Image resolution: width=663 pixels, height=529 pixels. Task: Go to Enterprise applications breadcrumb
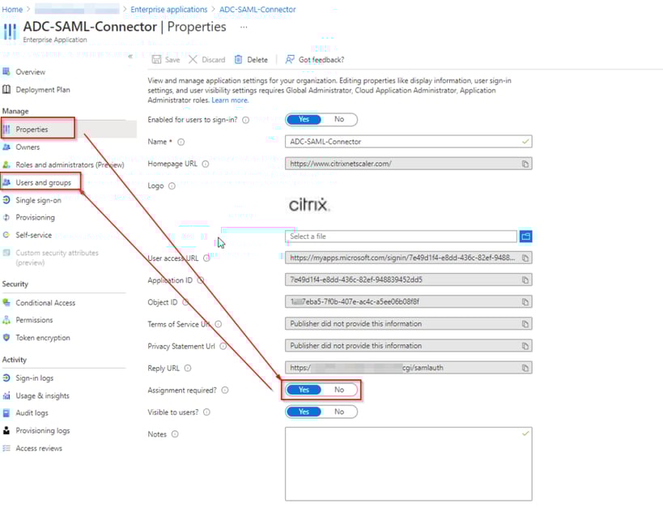[168, 9]
